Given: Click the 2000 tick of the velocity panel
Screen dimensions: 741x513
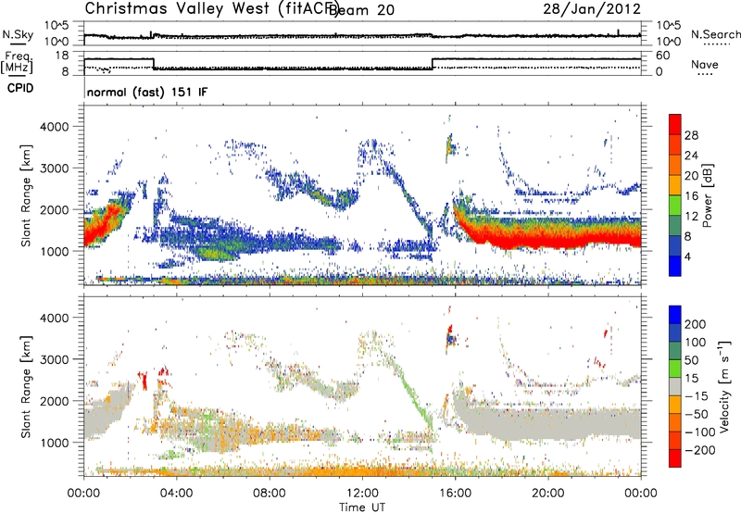Looking at the screenshot, I should pos(54,401).
